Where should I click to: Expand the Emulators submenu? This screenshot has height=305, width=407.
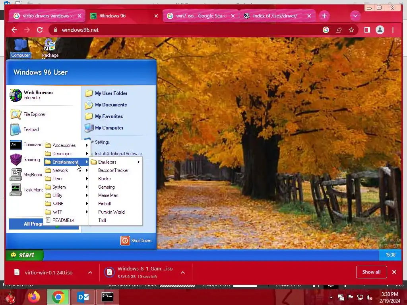[116, 162]
